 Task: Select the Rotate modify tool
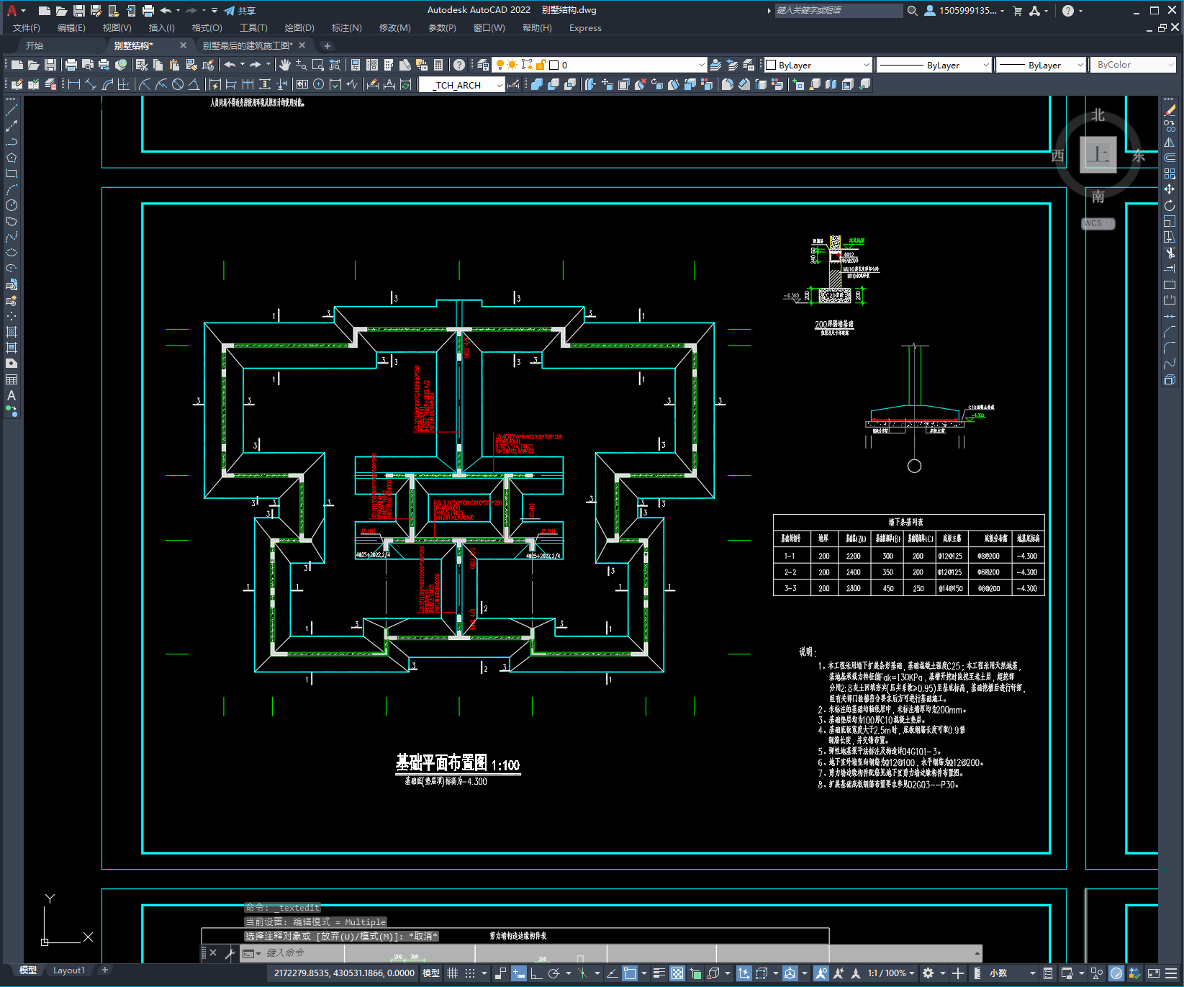[x=1170, y=205]
